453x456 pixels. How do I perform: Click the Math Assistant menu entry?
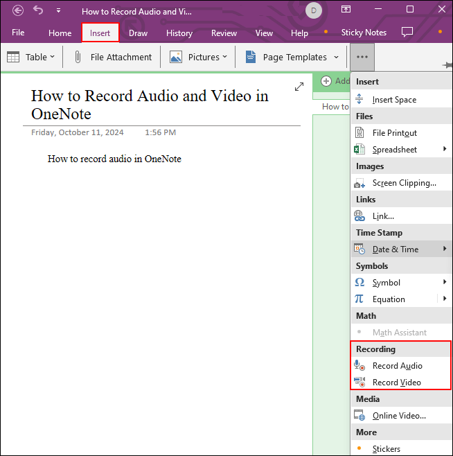[401, 332]
